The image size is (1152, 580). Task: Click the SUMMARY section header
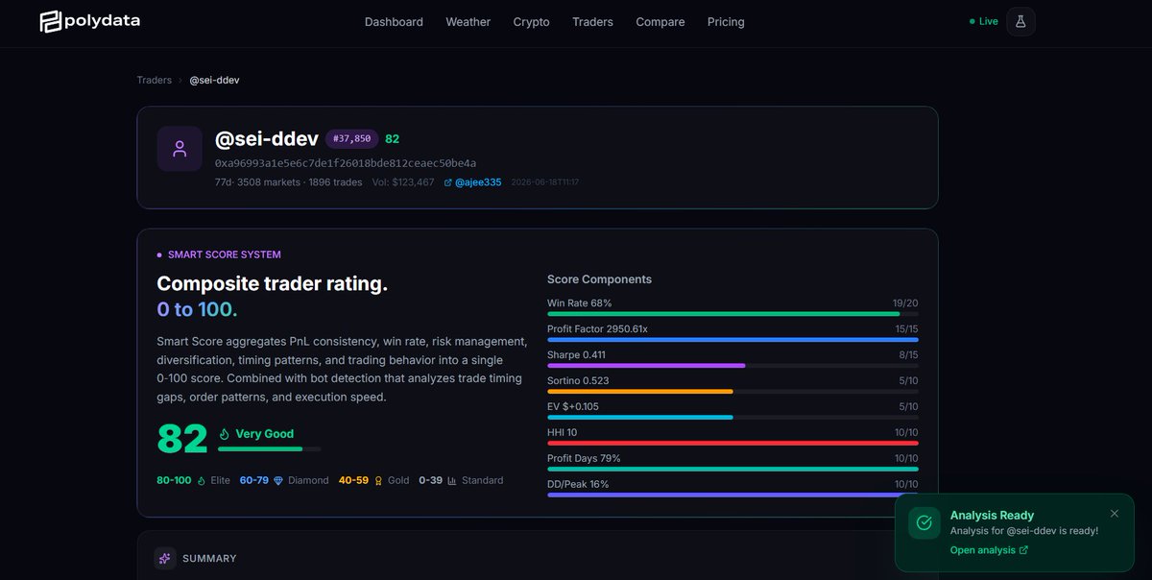tap(209, 558)
